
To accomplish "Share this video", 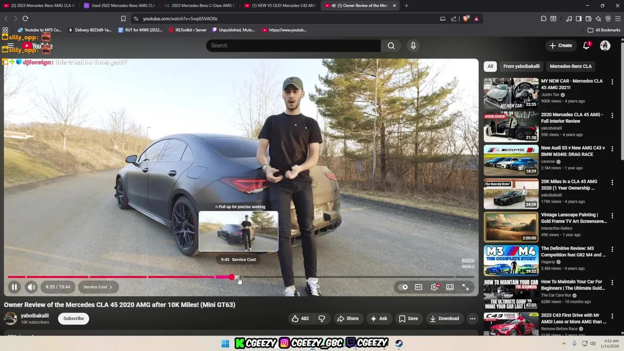I will click(348, 318).
